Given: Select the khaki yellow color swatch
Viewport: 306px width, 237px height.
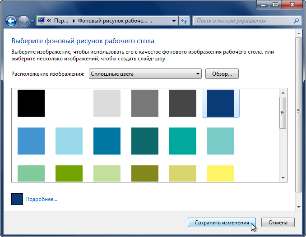Looking at the screenshot, I should click(183, 173).
